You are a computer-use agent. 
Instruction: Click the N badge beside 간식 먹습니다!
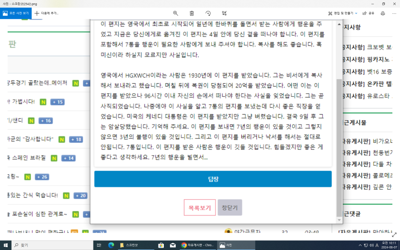click(66, 196)
